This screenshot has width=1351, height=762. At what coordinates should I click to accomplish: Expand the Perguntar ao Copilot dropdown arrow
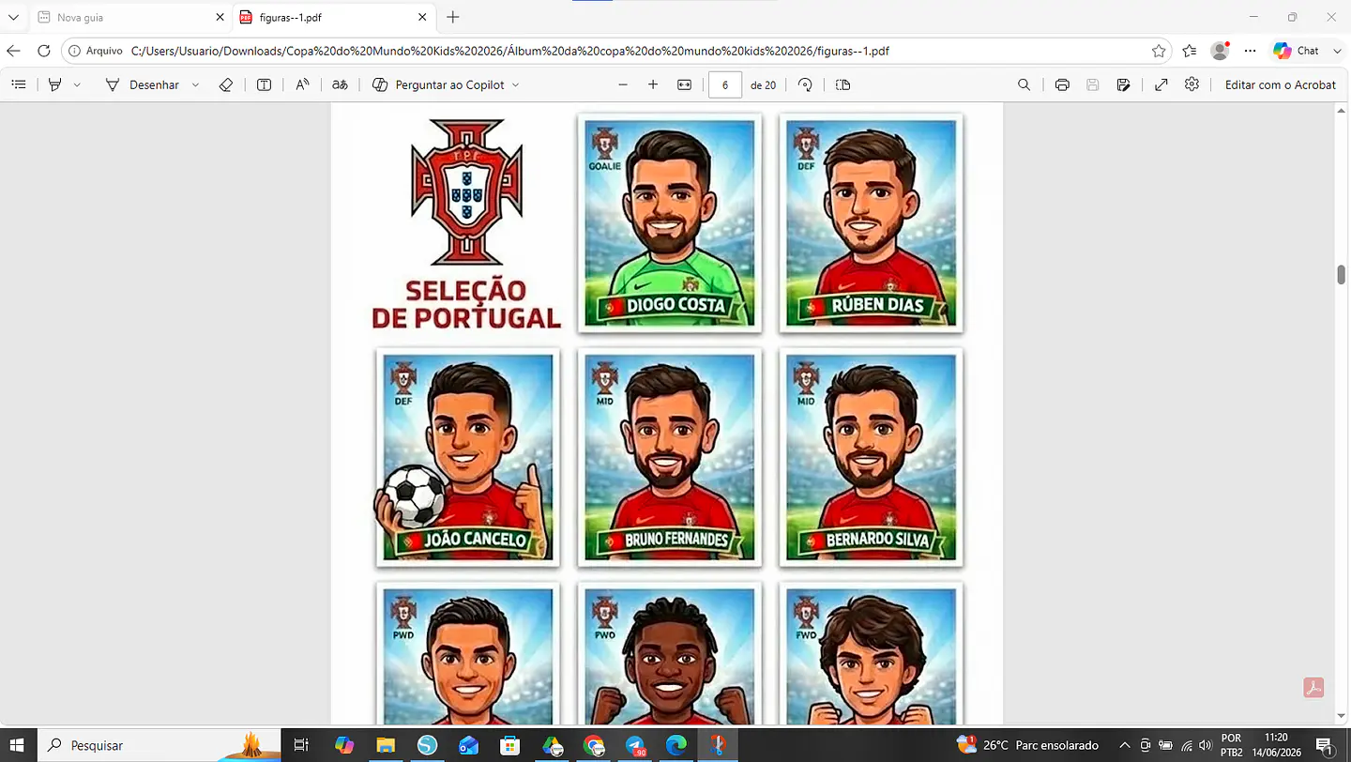(515, 84)
